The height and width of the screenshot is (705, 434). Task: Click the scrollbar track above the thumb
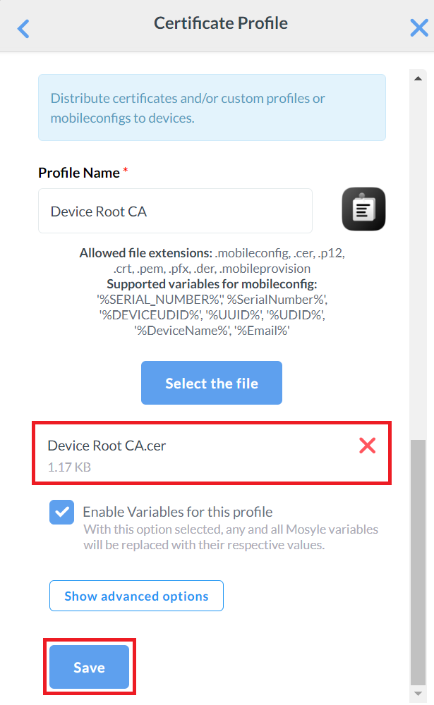pyautogui.click(x=416, y=261)
